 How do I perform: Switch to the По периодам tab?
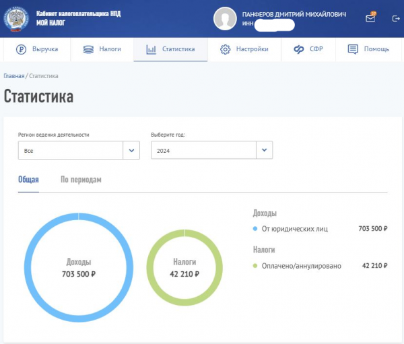(x=81, y=180)
